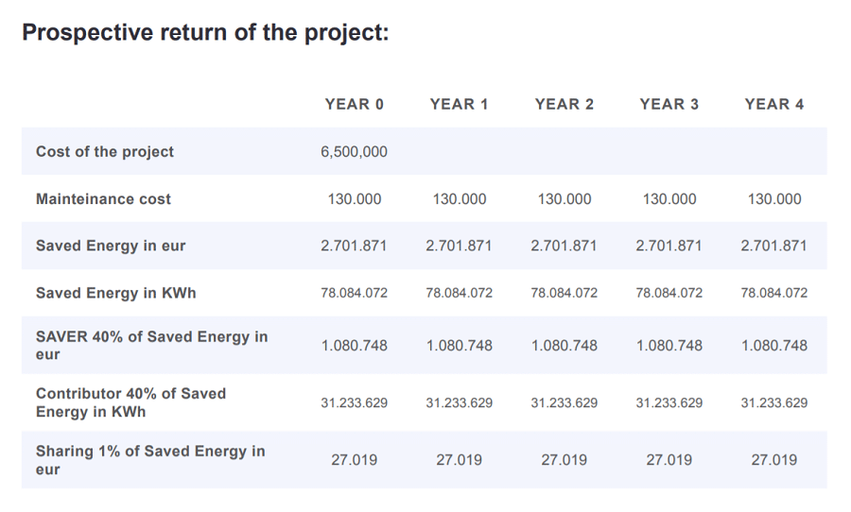Click the Year 4 saved energy 2.701.871

pos(773,246)
